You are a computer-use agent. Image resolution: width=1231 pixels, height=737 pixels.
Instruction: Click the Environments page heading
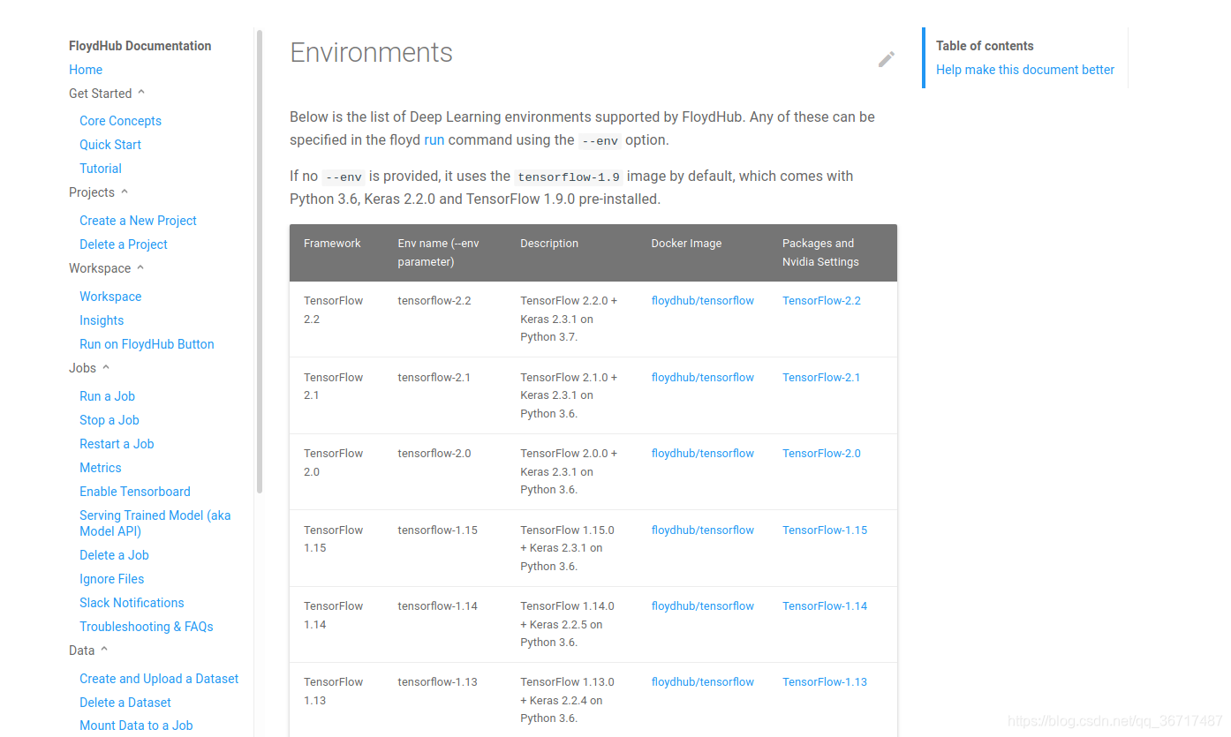click(x=371, y=53)
